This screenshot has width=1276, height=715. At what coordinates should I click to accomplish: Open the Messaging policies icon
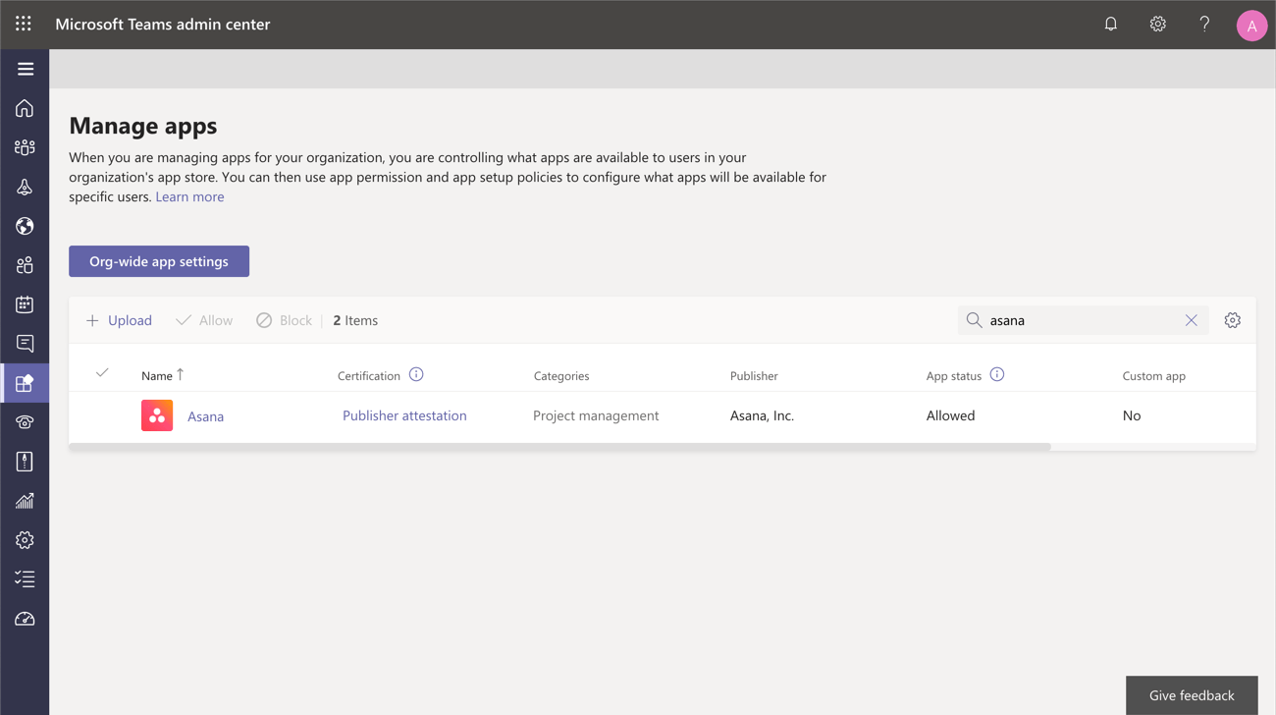click(x=25, y=344)
